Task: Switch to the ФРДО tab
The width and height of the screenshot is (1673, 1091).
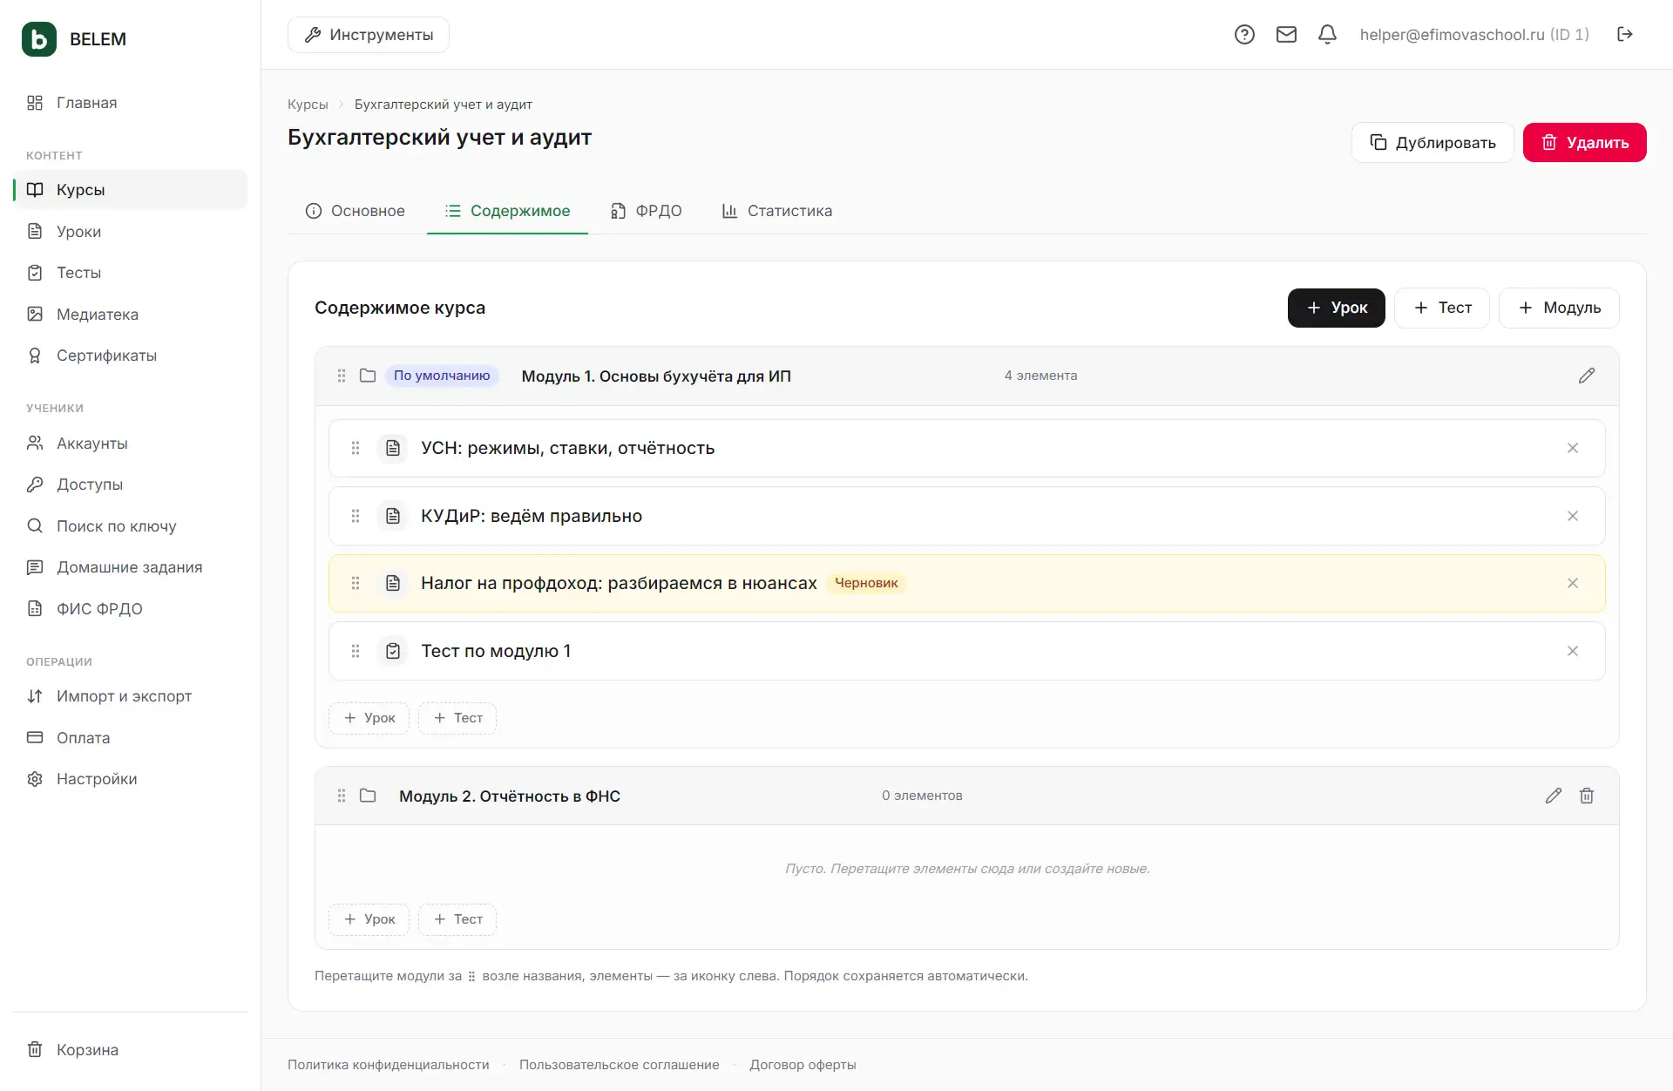Action: click(x=646, y=211)
